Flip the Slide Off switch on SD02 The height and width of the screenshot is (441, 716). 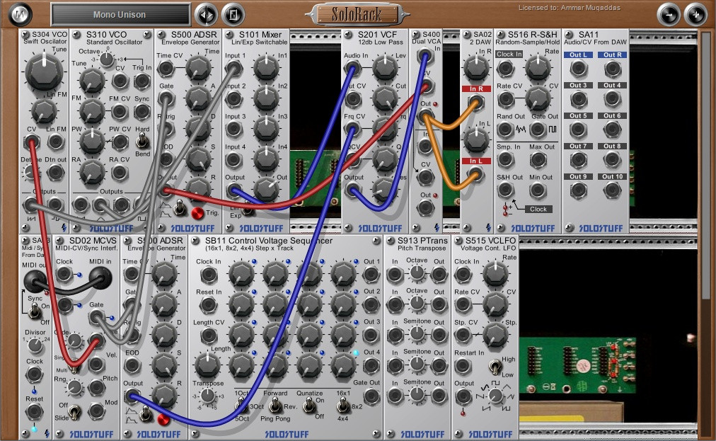tap(74, 411)
